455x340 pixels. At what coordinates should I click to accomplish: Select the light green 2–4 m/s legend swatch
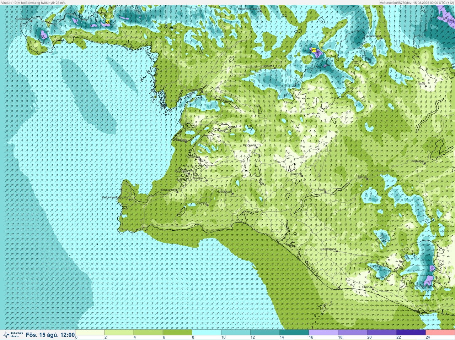pos(119,333)
